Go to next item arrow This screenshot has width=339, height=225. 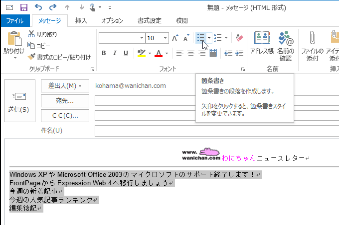coord(81,7)
